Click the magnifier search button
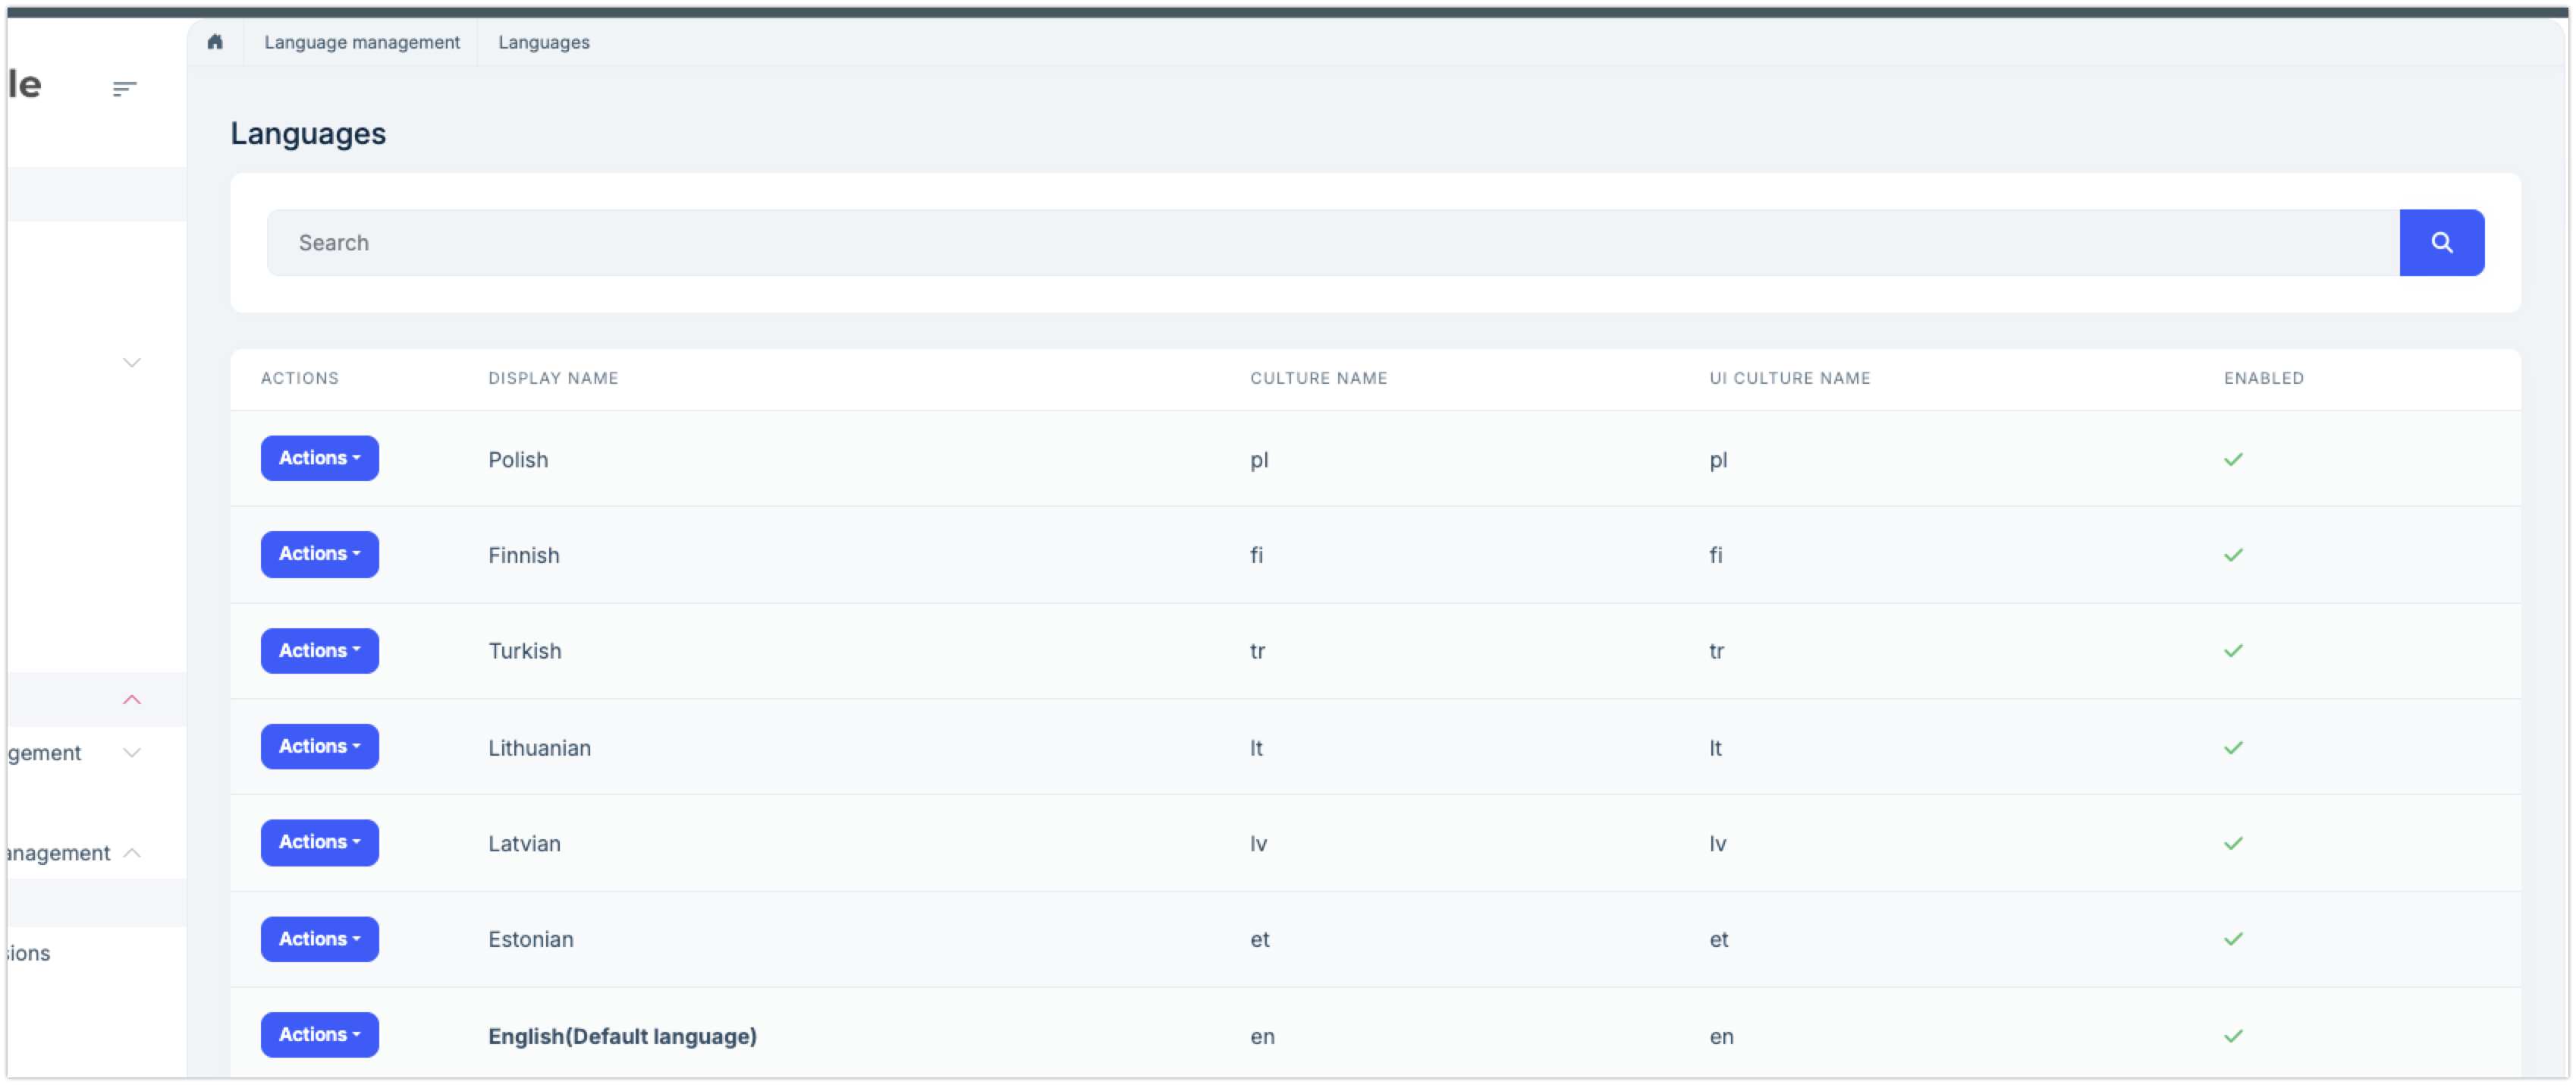Image resolution: width=2576 pixels, height=1085 pixels. [x=2441, y=243]
